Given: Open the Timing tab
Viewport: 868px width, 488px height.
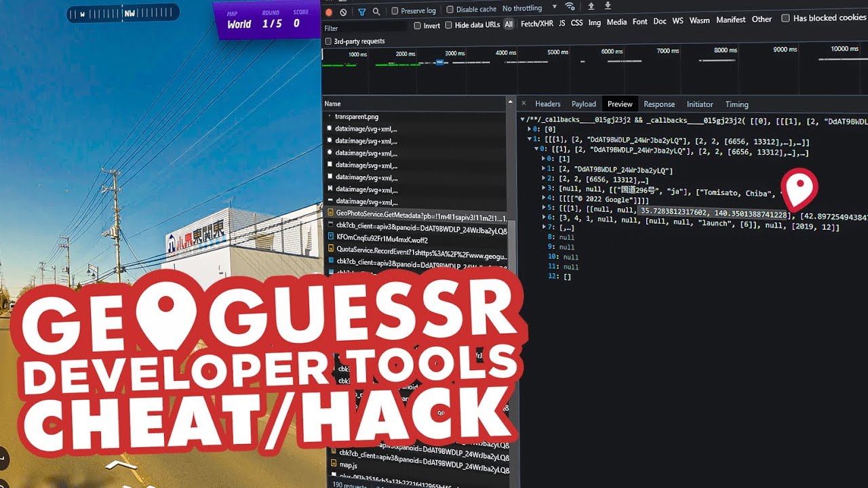Looking at the screenshot, I should pyautogui.click(x=736, y=104).
